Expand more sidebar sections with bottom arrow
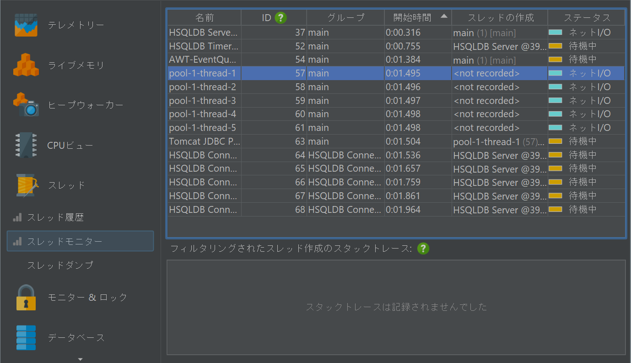The width and height of the screenshot is (631, 363). point(80,359)
